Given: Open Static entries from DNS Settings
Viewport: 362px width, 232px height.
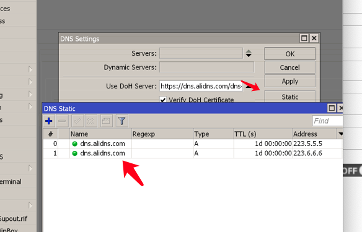Looking at the screenshot, I should pyautogui.click(x=289, y=97).
